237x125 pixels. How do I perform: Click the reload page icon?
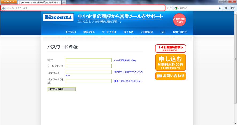click(171, 8)
